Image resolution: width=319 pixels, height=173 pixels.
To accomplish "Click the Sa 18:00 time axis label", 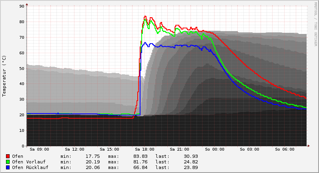I will tap(144, 149).
